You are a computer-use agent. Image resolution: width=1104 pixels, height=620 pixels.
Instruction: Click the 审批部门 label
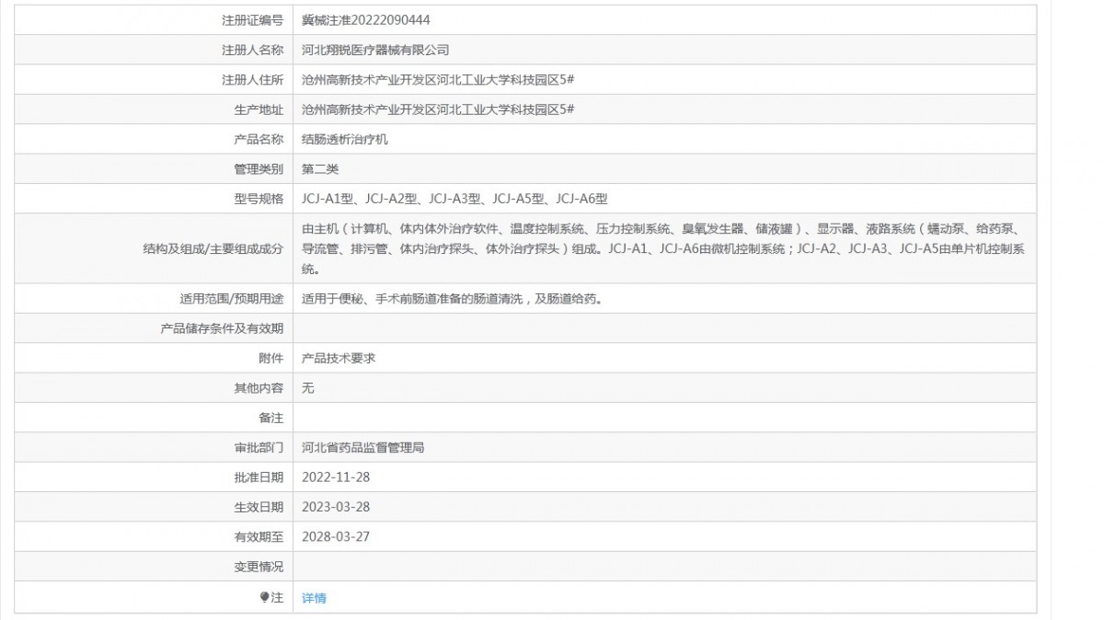click(x=259, y=448)
